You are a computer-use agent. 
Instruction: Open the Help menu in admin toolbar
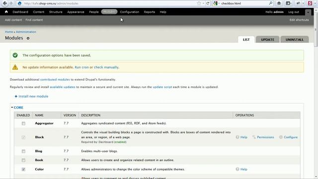click(x=163, y=12)
